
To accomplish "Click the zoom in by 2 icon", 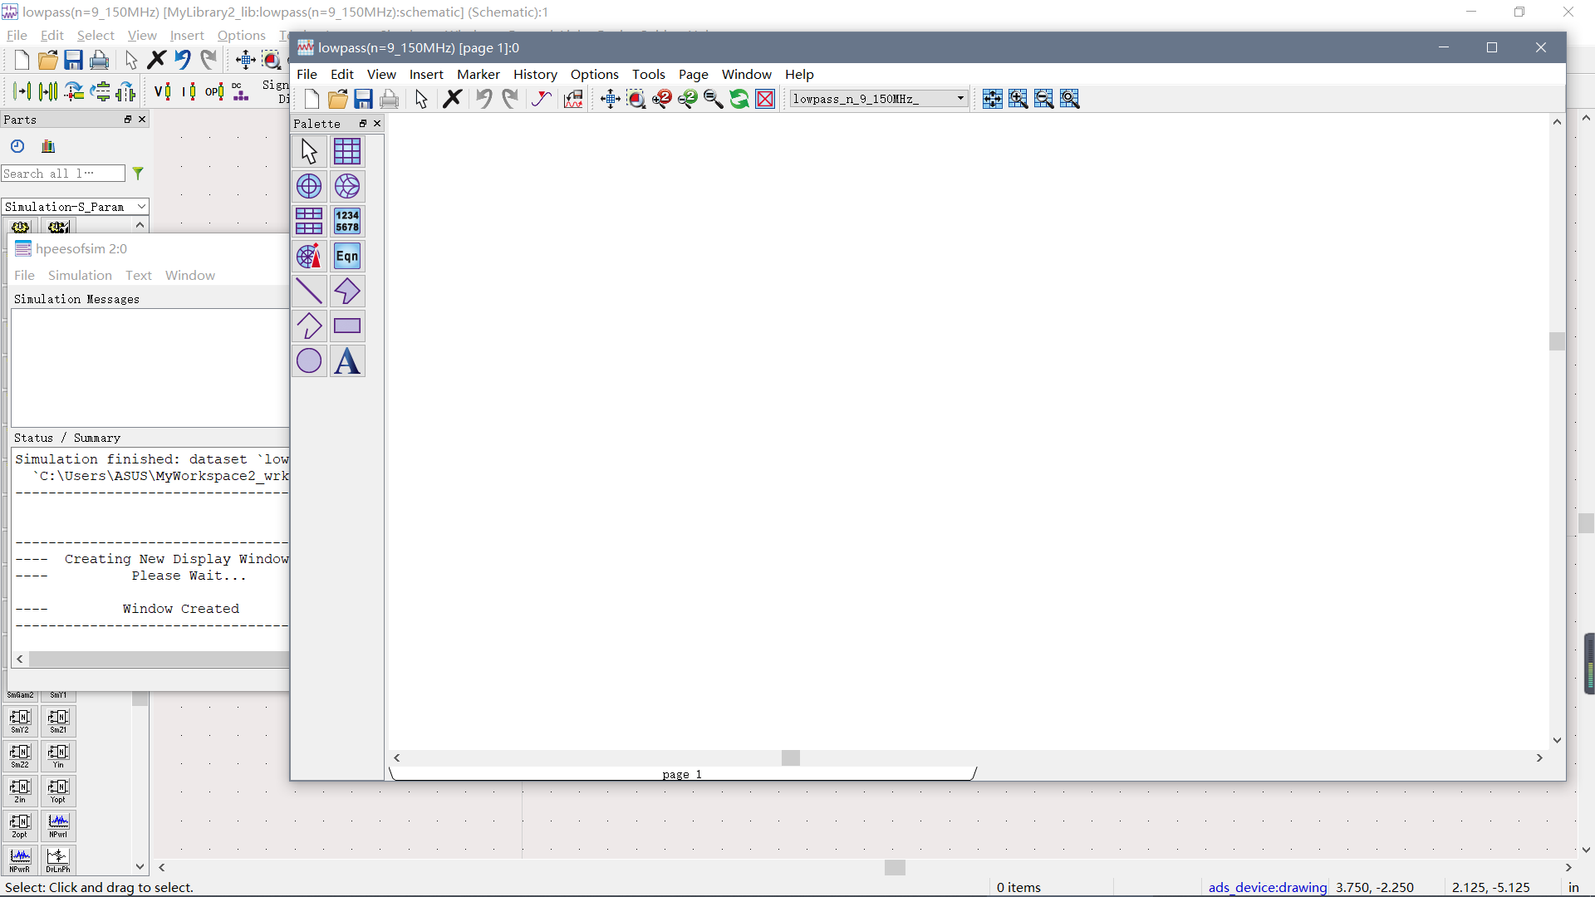I will click(x=661, y=99).
